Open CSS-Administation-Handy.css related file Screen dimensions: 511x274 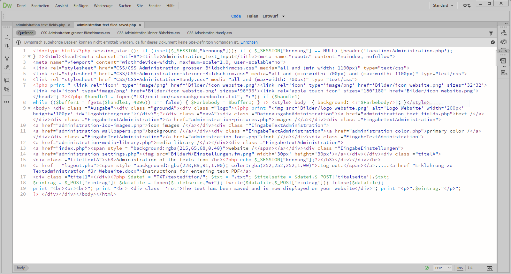click(210, 33)
